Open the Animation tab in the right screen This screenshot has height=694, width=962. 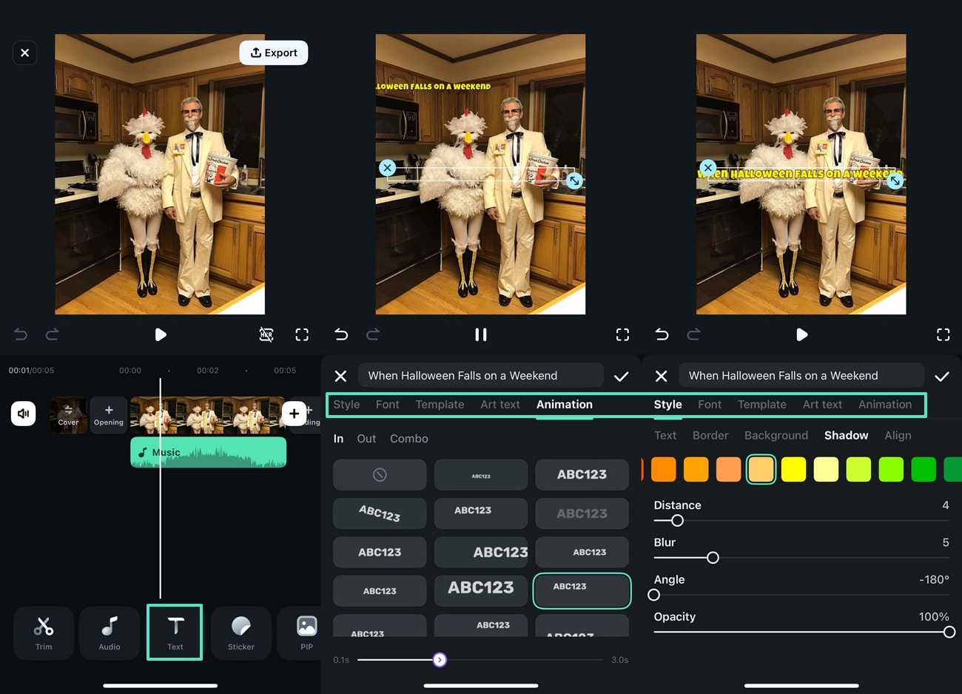point(885,404)
